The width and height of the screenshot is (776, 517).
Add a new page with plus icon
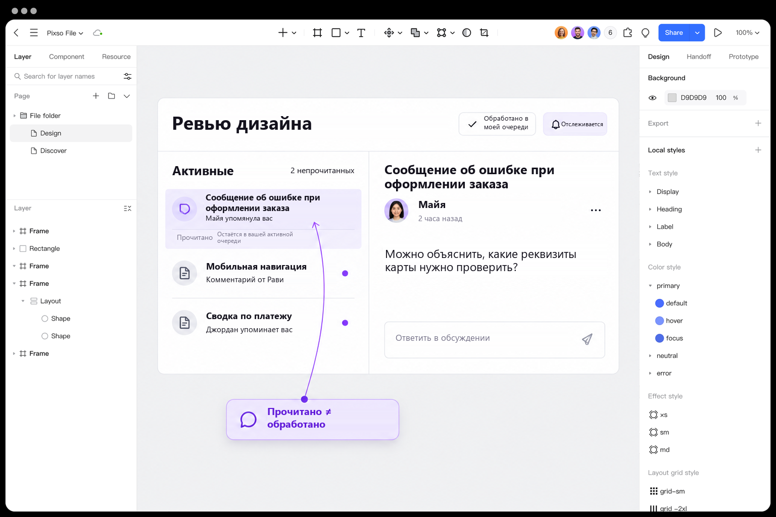click(x=96, y=96)
